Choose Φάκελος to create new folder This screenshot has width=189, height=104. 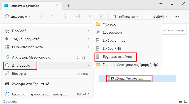[x=110, y=24]
